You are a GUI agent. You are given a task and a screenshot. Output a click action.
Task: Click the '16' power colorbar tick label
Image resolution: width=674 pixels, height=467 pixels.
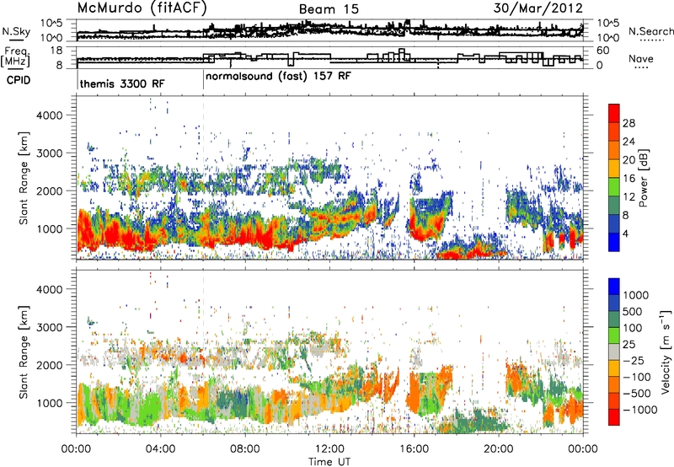pyautogui.click(x=629, y=179)
